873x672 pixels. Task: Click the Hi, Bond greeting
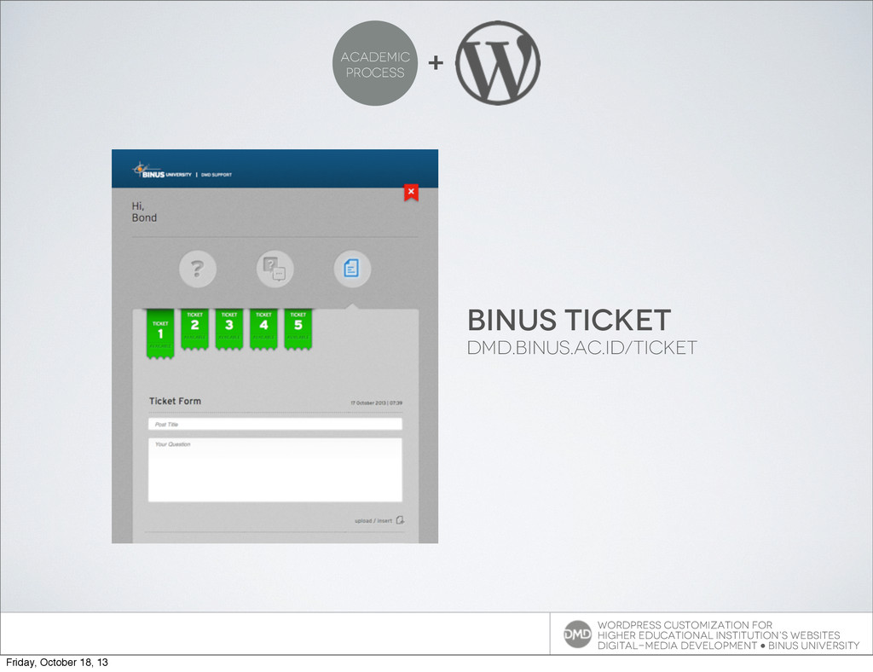tap(144, 212)
